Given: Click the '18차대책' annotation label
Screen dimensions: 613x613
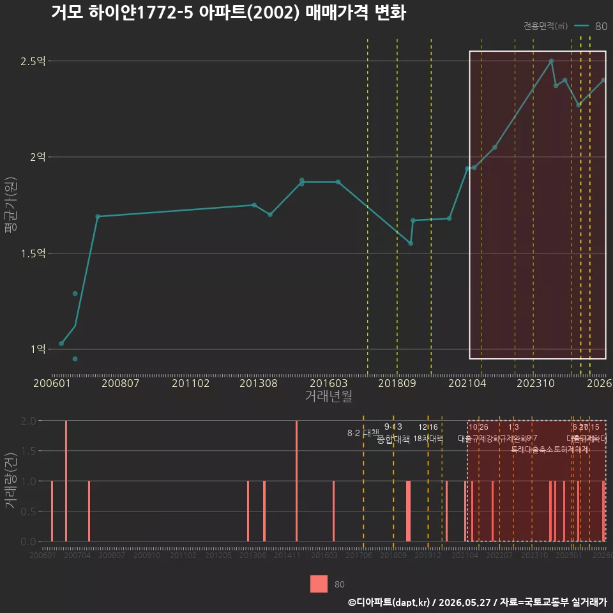Looking at the screenshot, I should click(x=428, y=439).
